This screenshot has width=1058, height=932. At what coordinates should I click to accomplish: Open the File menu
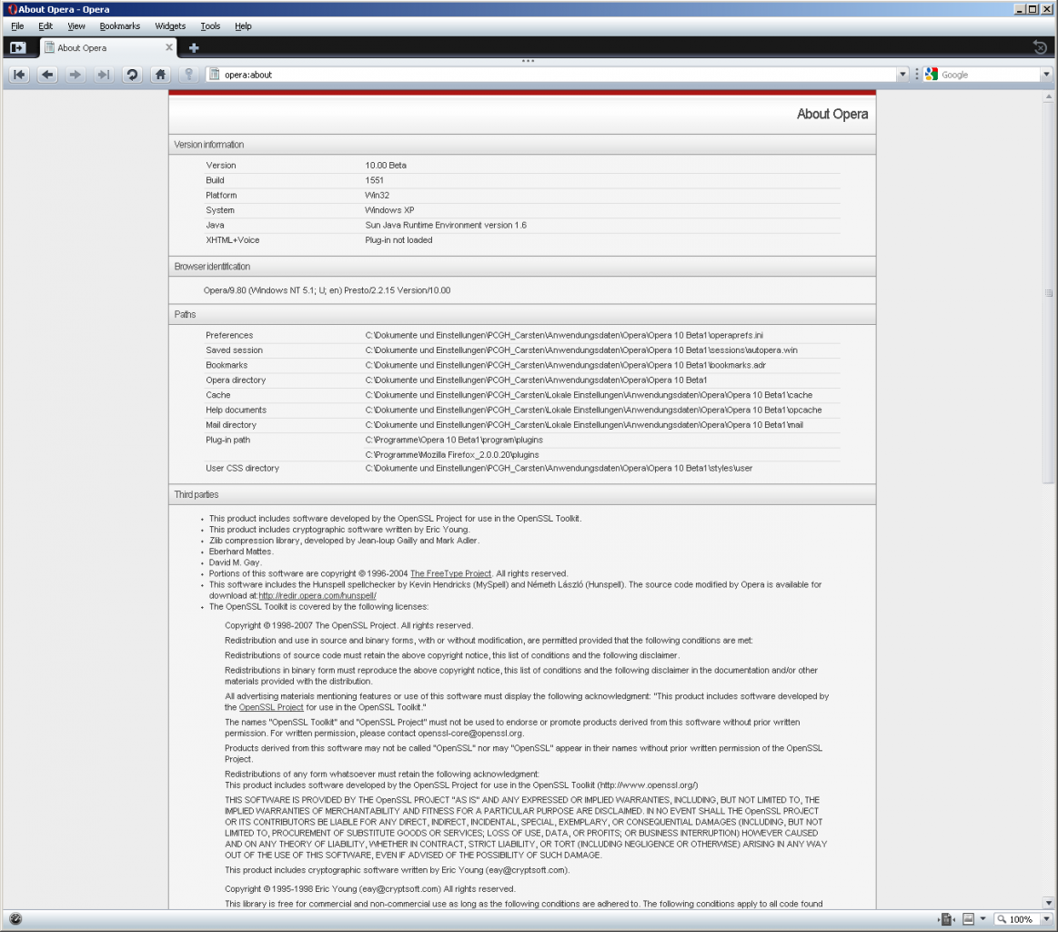coord(17,26)
